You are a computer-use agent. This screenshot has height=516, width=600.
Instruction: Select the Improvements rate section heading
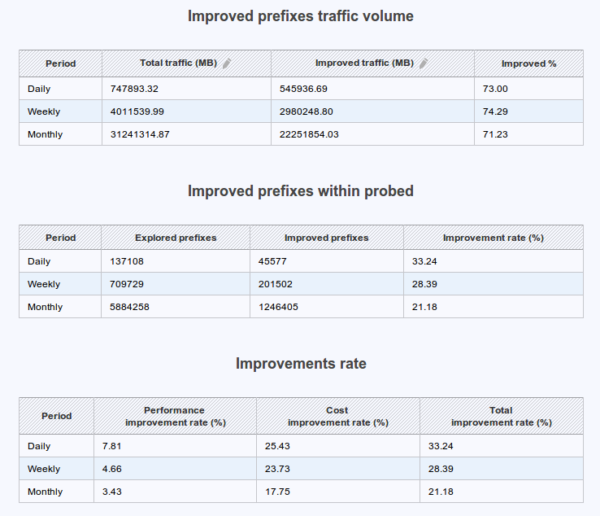(x=300, y=364)
